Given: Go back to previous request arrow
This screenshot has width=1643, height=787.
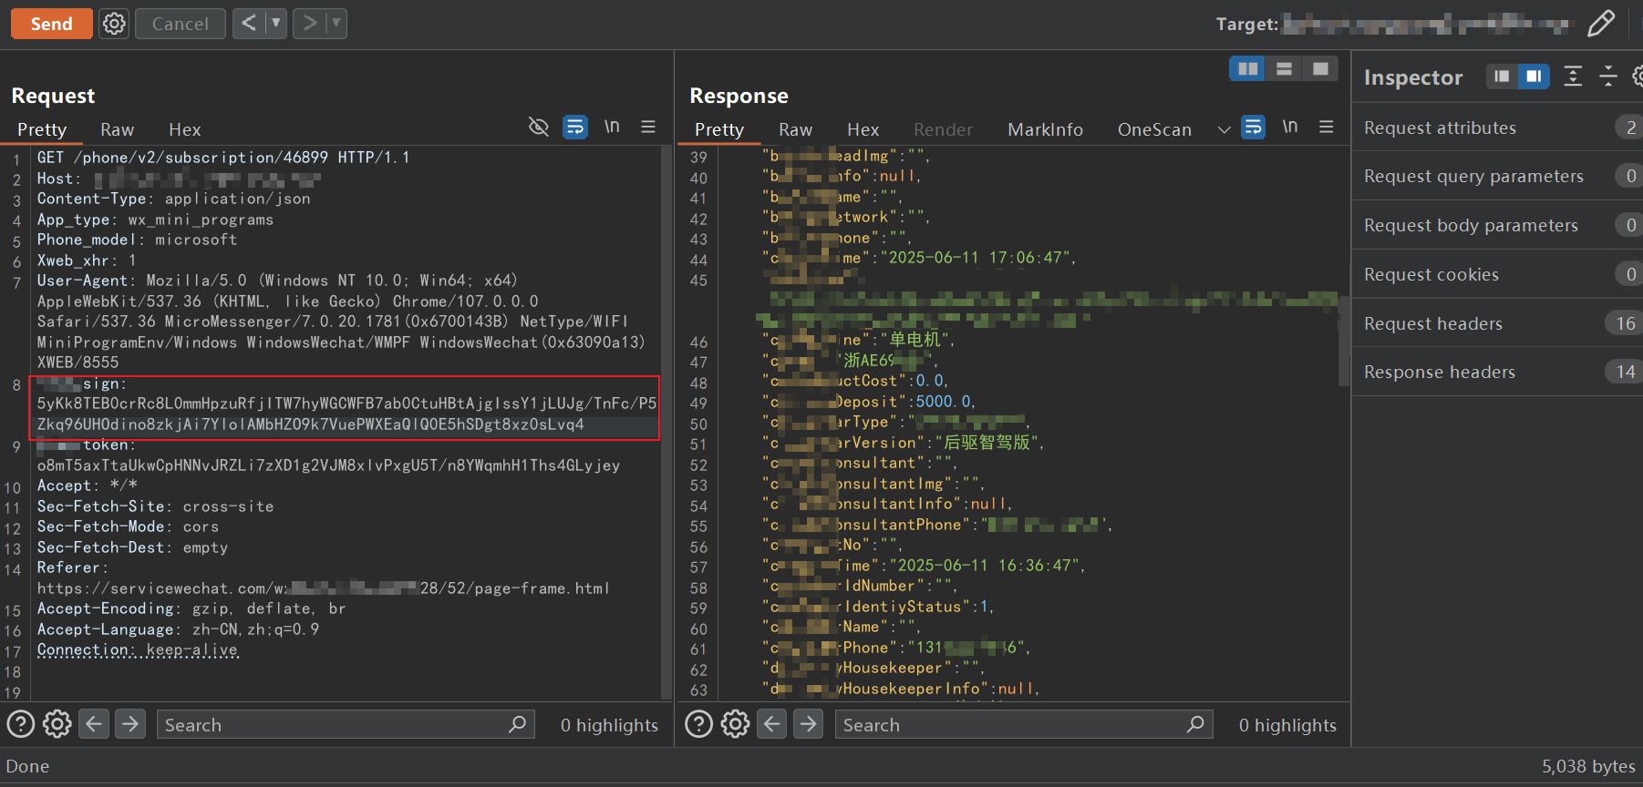Looking at the screenshot, I should tap(248, 24).
